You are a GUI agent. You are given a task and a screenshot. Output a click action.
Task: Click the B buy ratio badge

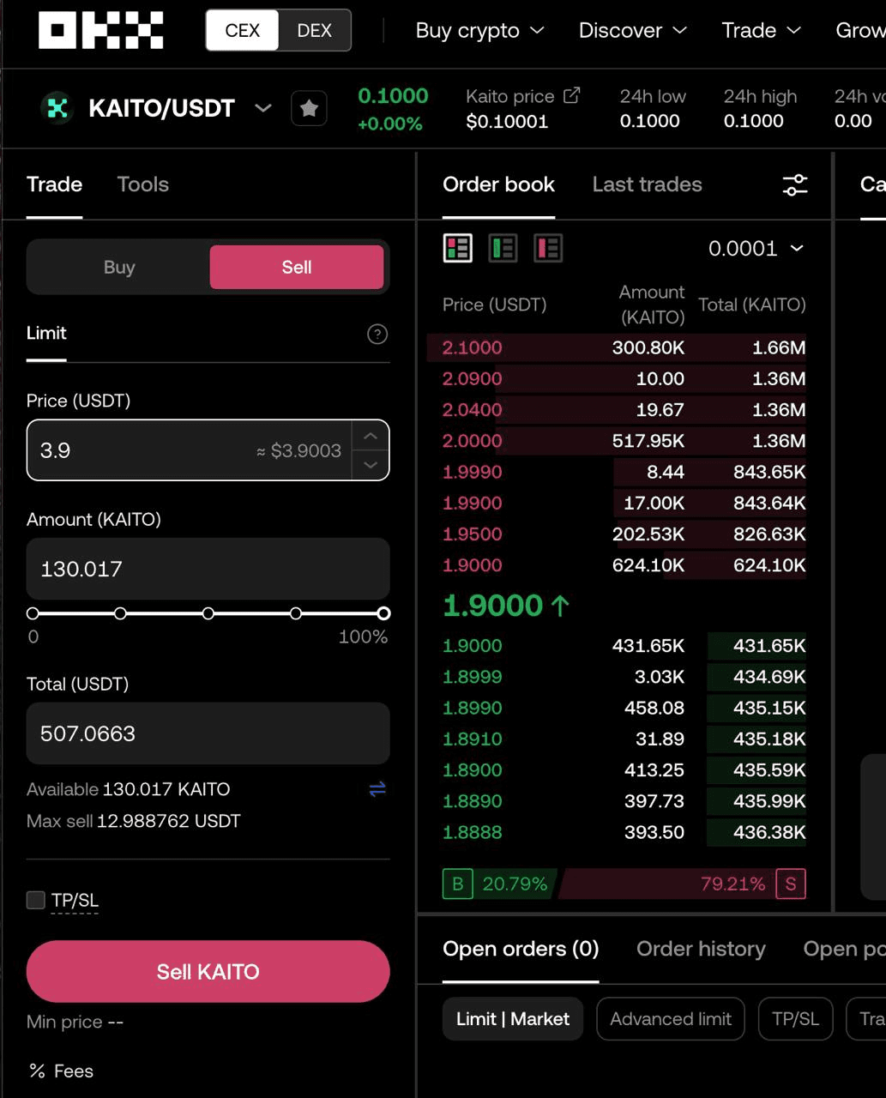[458, 884]
